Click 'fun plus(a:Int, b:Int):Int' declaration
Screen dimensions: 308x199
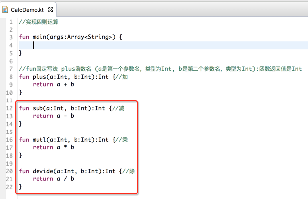[x=64, y=77]
